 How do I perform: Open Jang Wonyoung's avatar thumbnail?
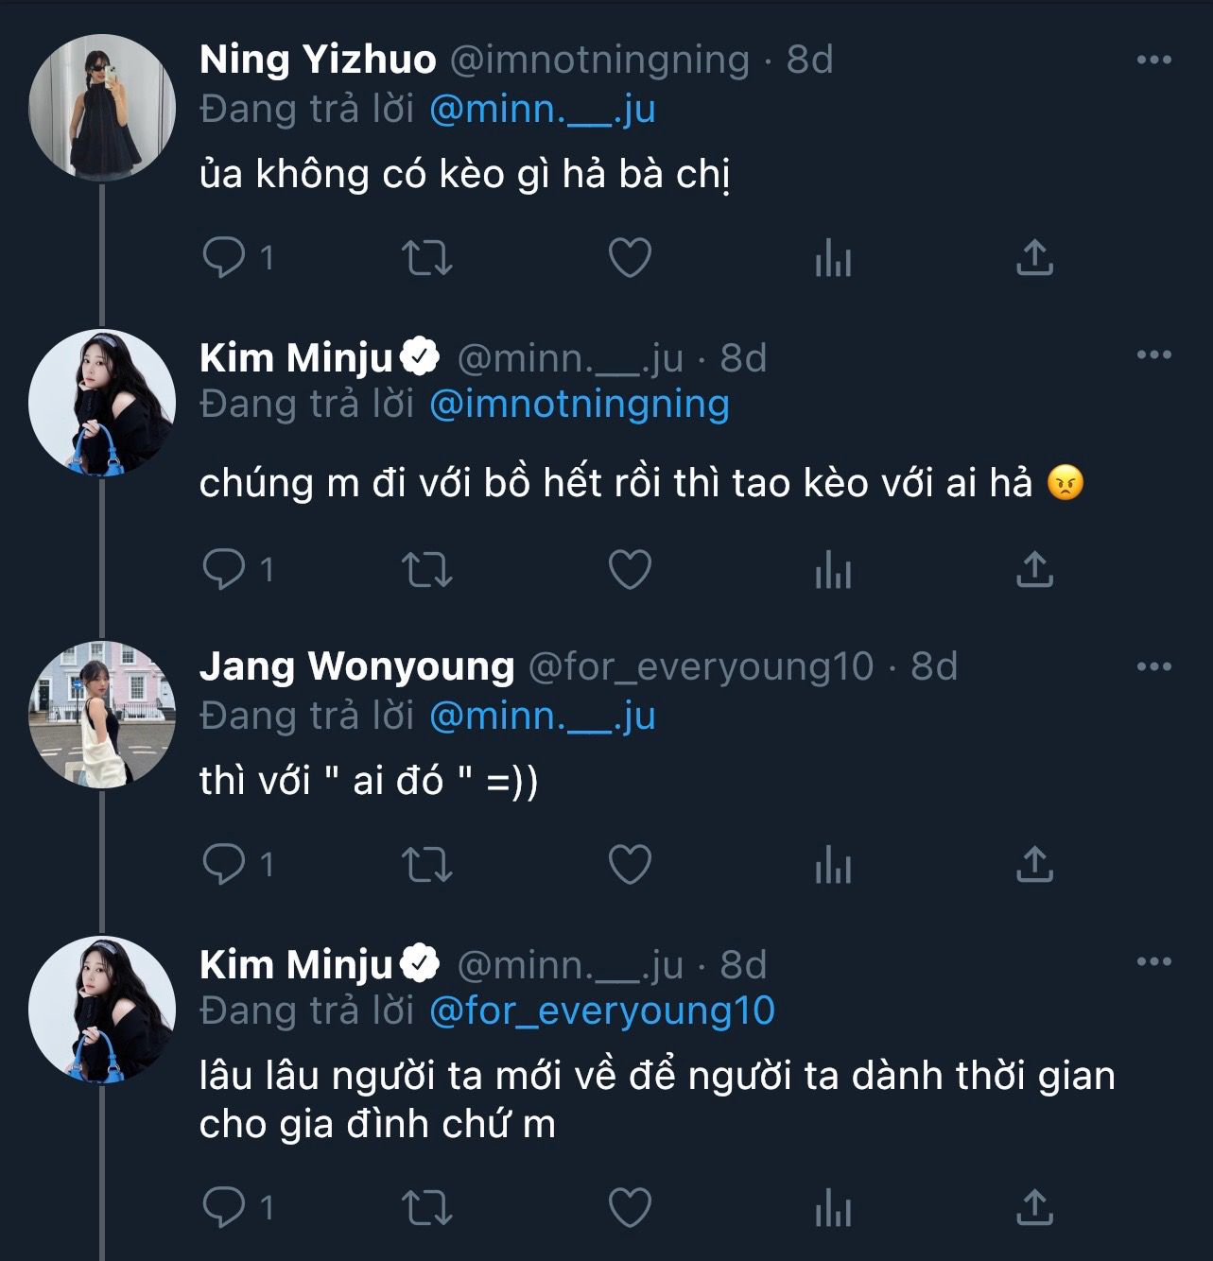102,715
